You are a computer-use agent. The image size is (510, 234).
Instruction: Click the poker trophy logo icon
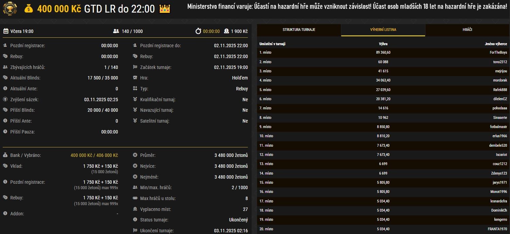(10, 9)
